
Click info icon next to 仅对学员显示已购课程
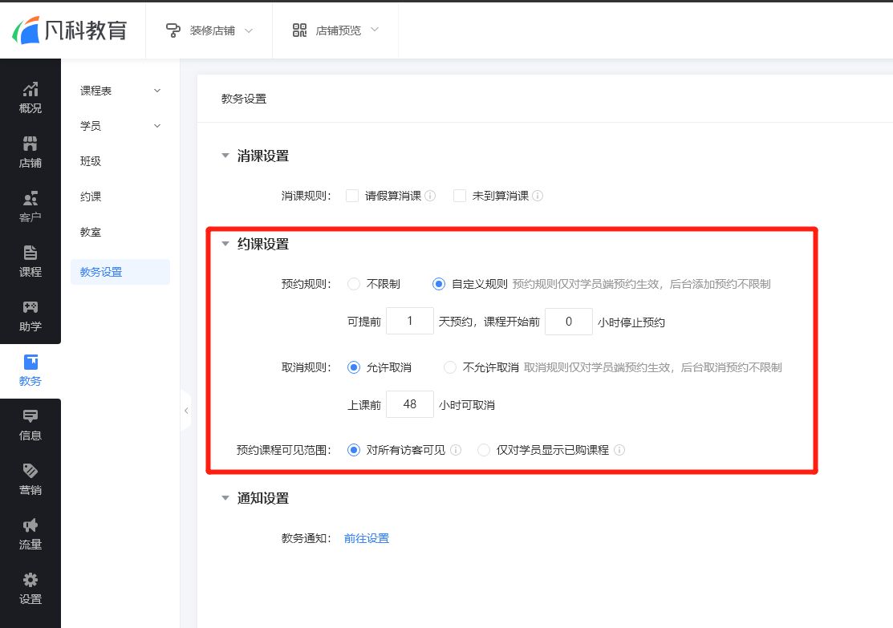click(x=619, y=450)
